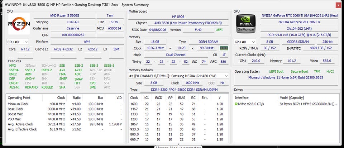344x148 pixels.
Task: Click the green memory module icon
Action: [224, 48]
